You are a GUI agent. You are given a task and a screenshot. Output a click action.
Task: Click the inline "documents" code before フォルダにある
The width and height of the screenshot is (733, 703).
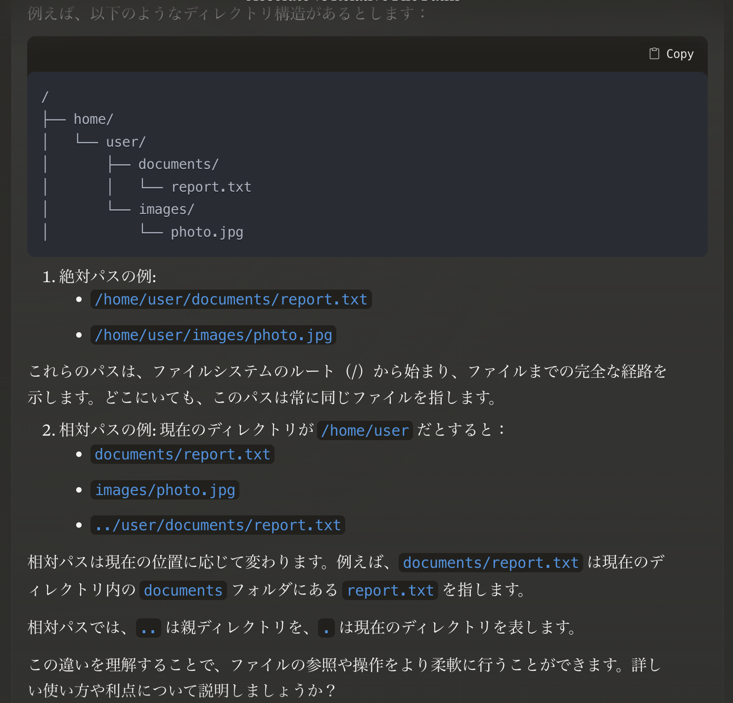pos(183,591)
